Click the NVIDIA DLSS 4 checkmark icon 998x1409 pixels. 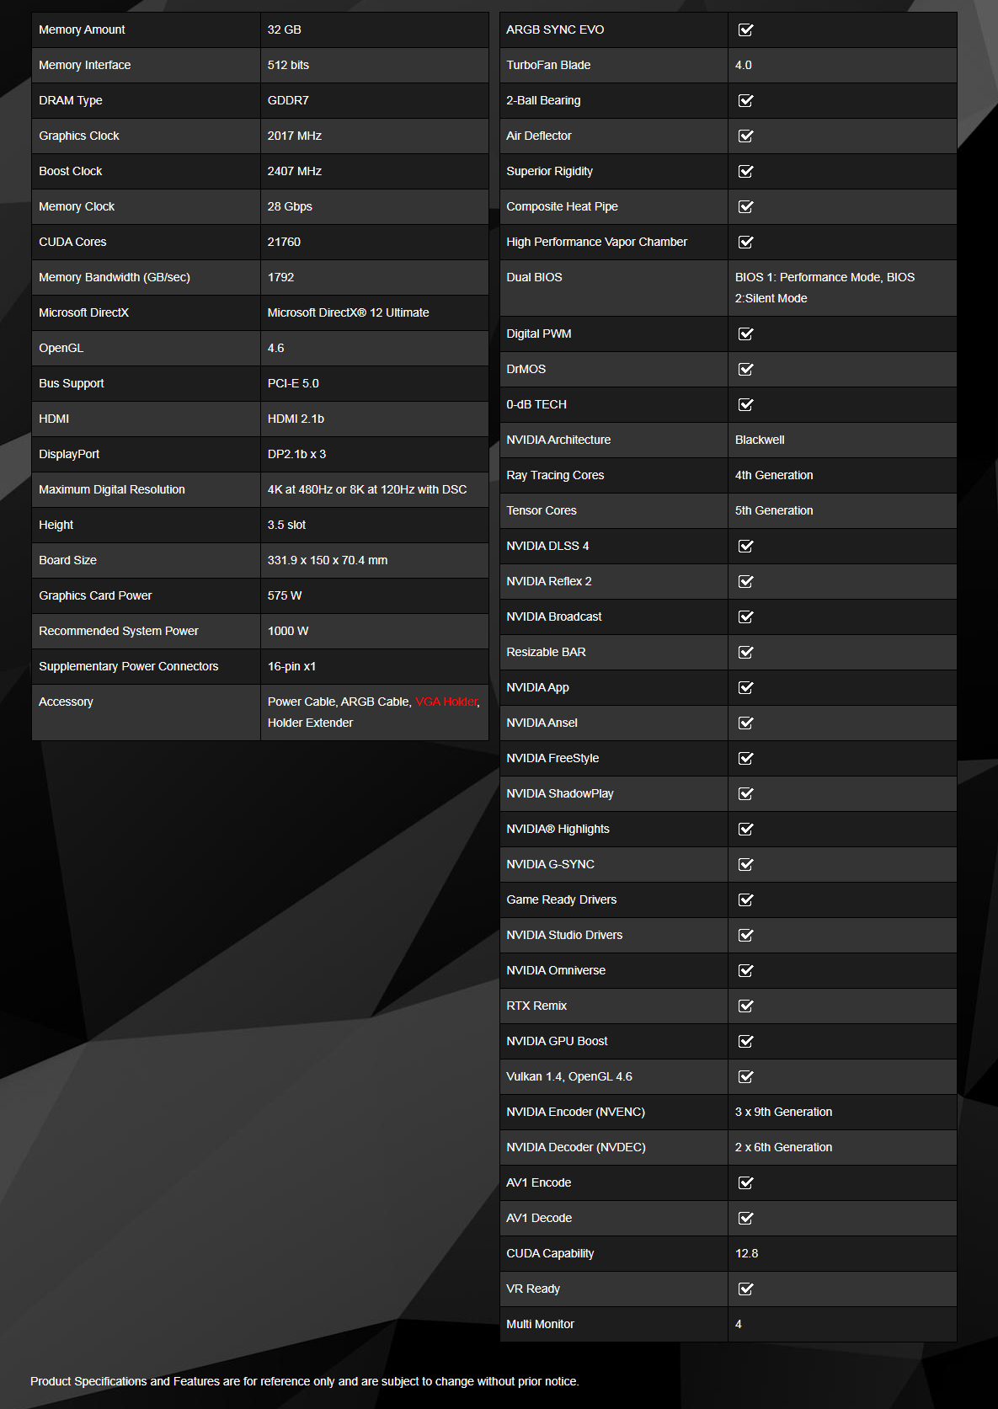pyautogui.click(x=745, y=547)
